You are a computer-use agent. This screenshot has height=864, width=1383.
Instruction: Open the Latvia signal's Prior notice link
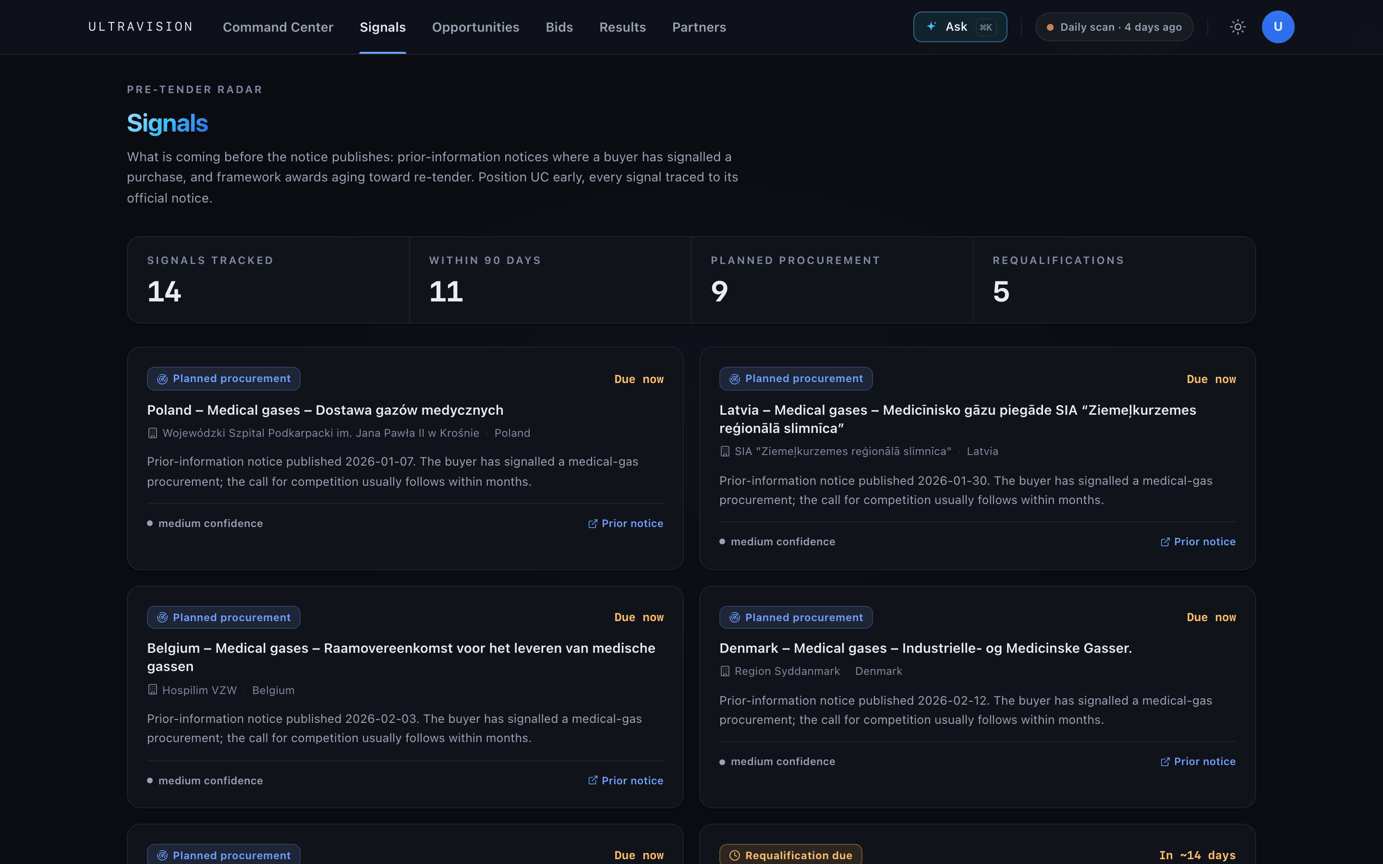point(1198,542)
